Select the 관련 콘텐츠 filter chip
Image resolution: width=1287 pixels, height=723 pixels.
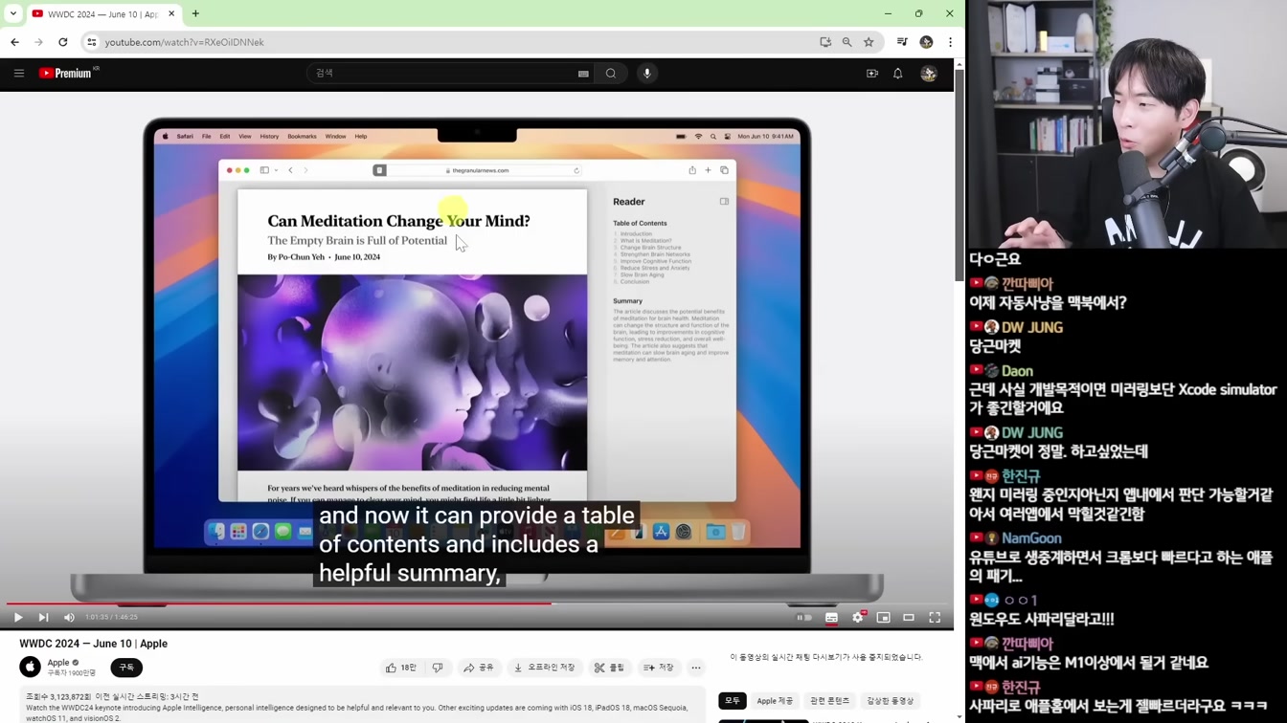click(x=829, y=701)
